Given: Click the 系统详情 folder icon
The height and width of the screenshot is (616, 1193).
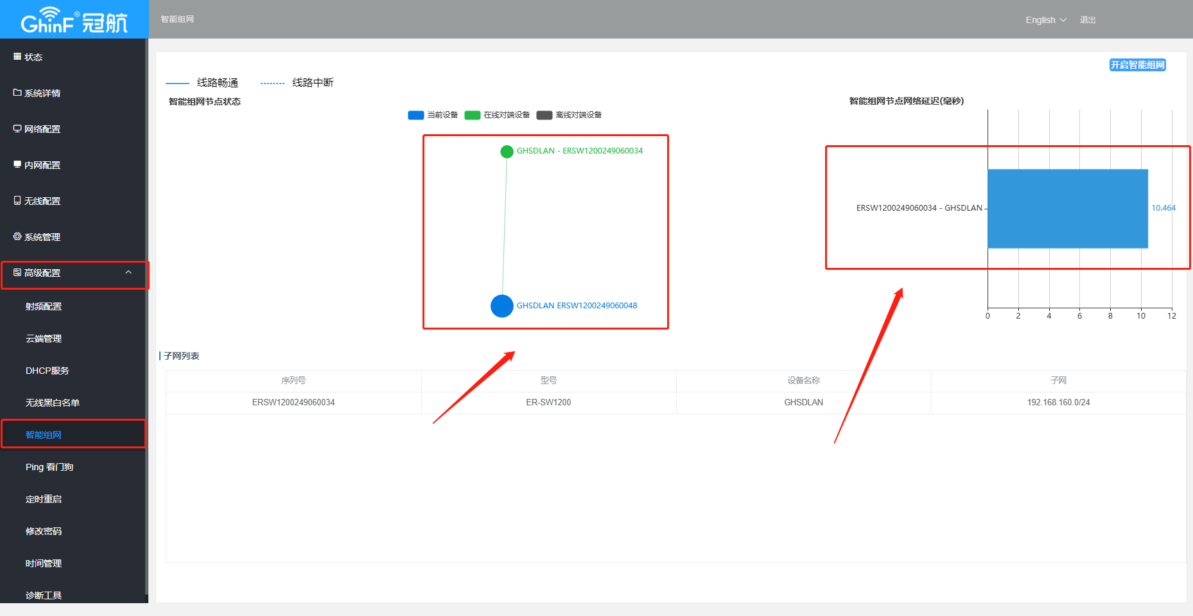Looking at the screenshot, I should 17,92.
